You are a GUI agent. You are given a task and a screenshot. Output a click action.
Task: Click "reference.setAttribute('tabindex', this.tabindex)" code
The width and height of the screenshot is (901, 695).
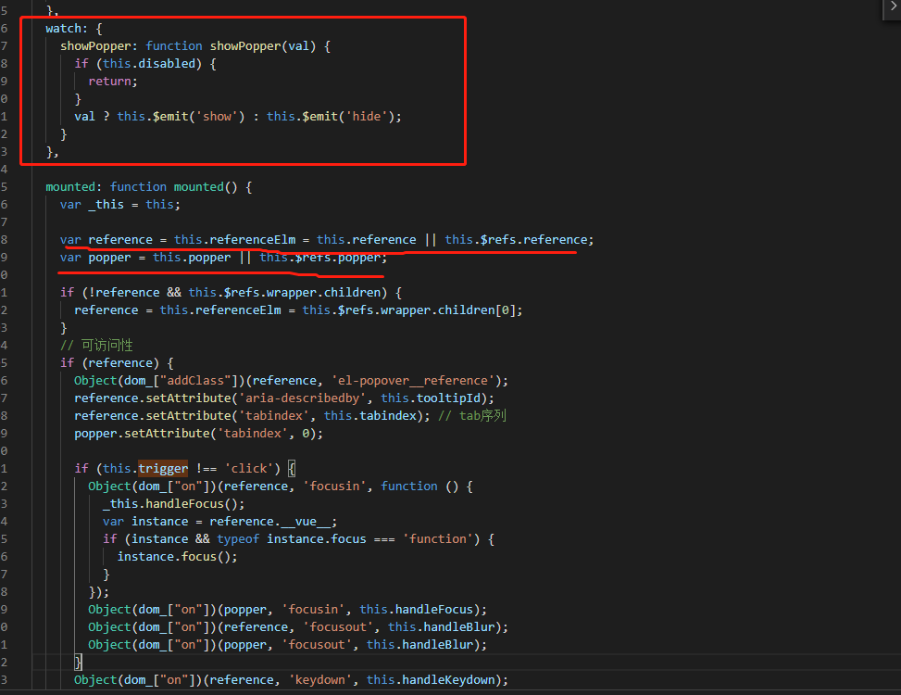[x=252, y=416]
